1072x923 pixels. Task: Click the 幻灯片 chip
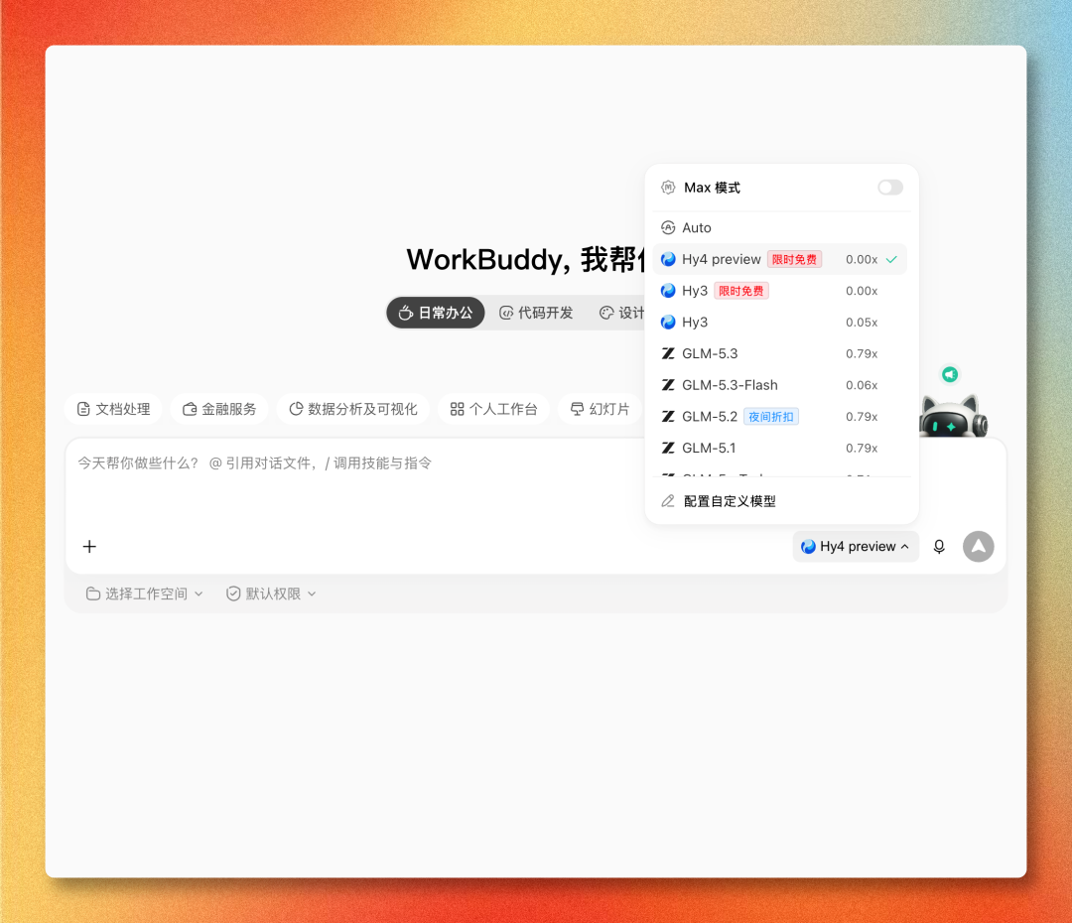coord(600,409)
